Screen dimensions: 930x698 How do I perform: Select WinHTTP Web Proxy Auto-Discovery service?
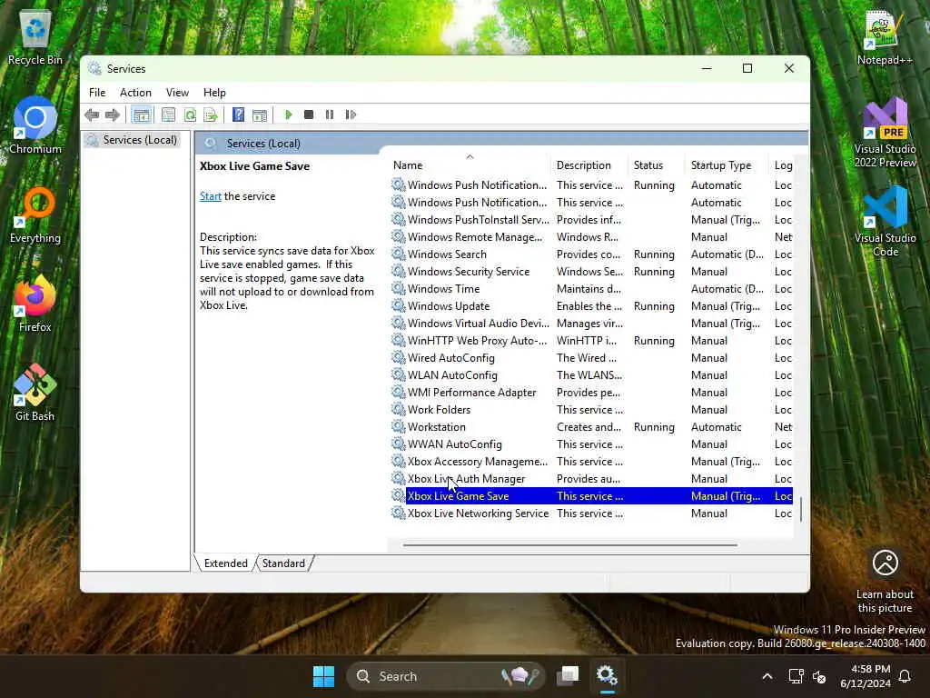(x=591, y=341)
